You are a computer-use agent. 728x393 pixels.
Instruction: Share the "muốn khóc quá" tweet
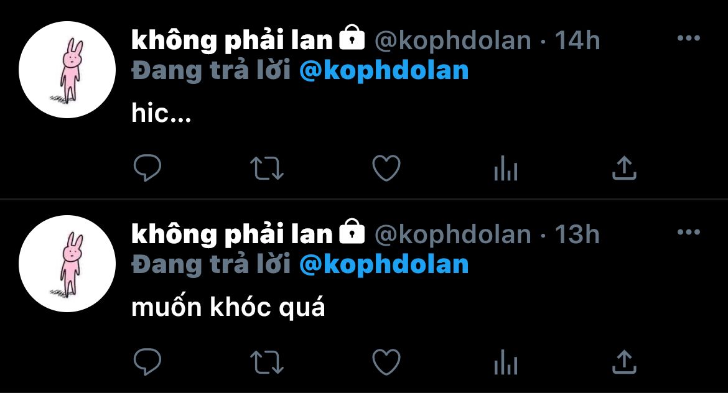click(x=624, y=362)
